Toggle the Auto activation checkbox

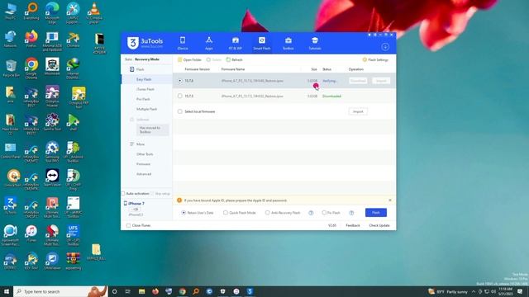tap(123, 194)
